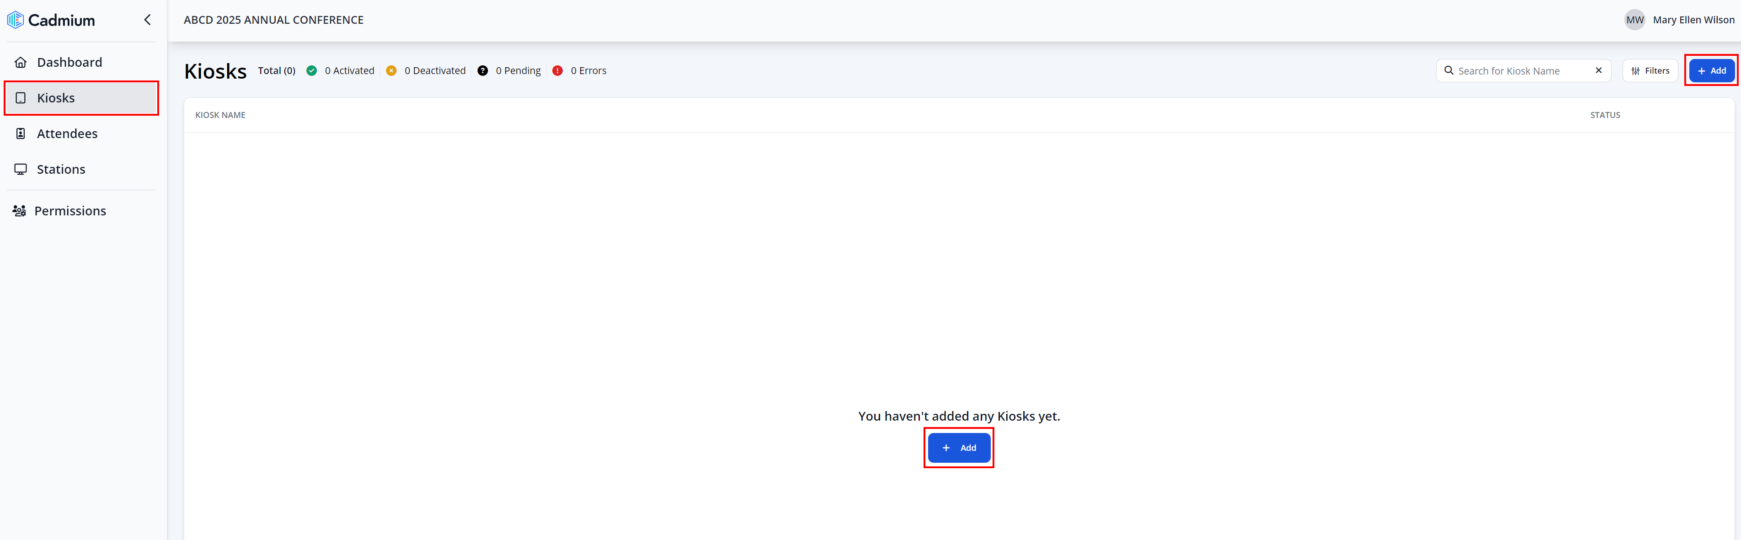Viewport: 1741px width, 540px height.
Task: Click the orange Deactivated status icon
Action: coord(391,71)
